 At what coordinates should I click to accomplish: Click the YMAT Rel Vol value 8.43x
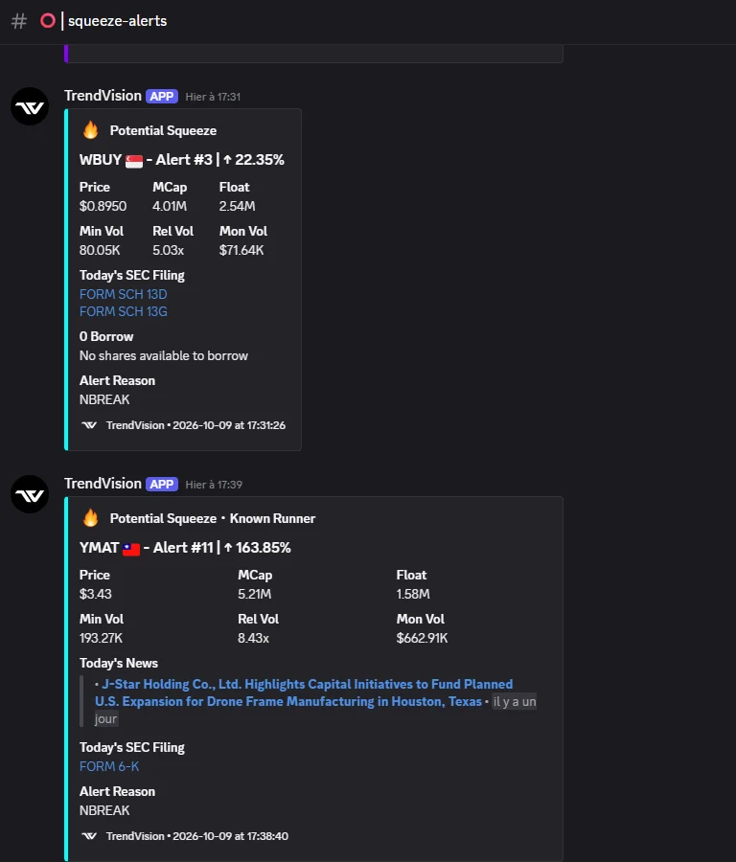pos(253,638)
